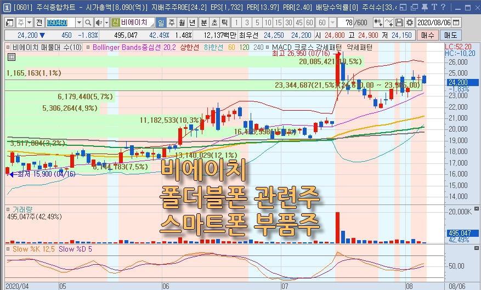Click the 전 (all) button
The image size is (481, 290).
tap(39, 22)
